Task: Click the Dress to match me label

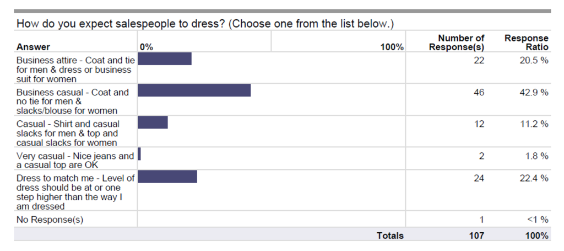Action: 75,192
